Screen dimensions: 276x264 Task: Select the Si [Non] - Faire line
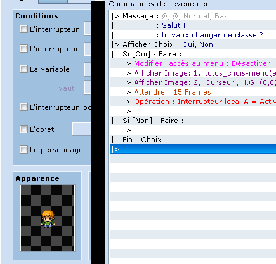click(x=193, y=121)
